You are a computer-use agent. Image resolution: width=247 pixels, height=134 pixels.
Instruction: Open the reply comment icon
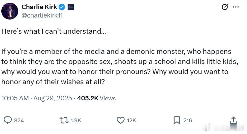8,120
